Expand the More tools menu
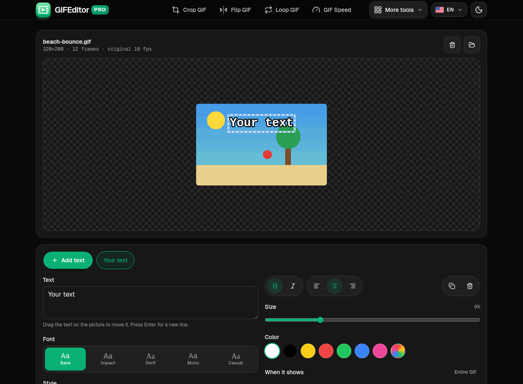 398,10
